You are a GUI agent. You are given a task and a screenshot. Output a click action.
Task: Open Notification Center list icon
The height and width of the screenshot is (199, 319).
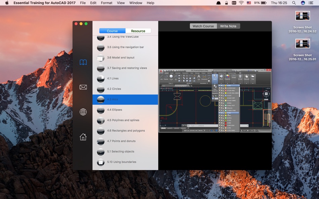(x=311, y=3)
